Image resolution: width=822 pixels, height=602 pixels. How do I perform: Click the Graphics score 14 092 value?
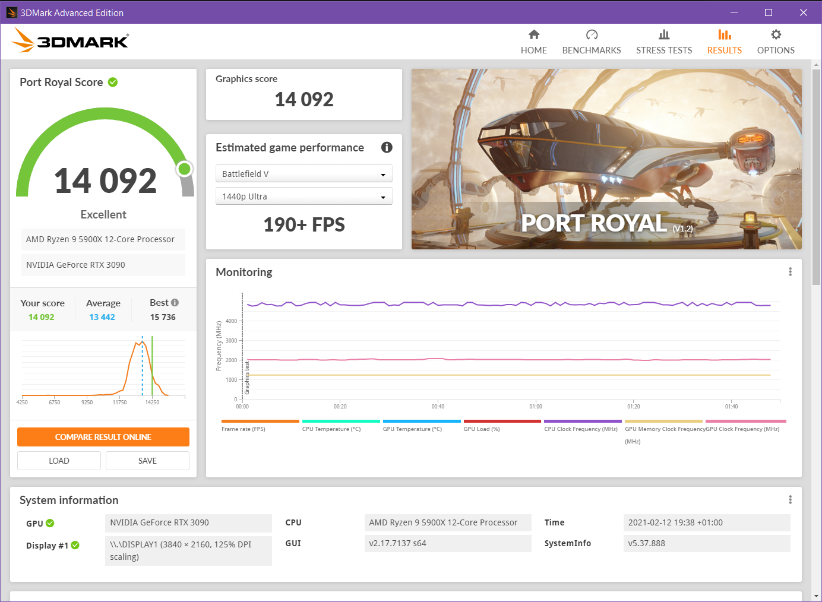click(x=304, y=99)
